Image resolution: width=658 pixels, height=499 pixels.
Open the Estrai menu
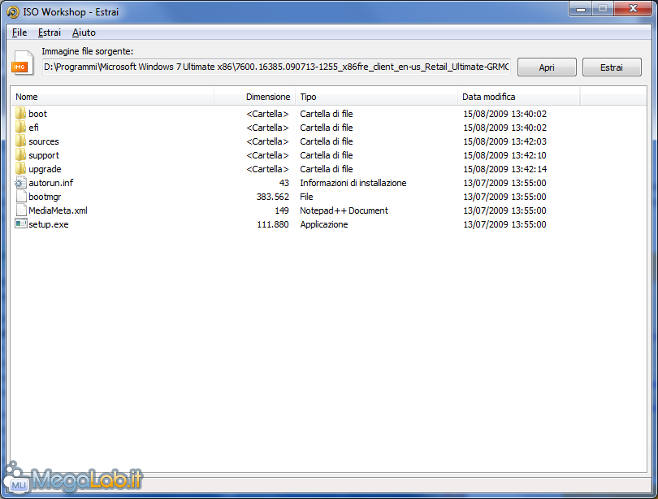(49, 33)
